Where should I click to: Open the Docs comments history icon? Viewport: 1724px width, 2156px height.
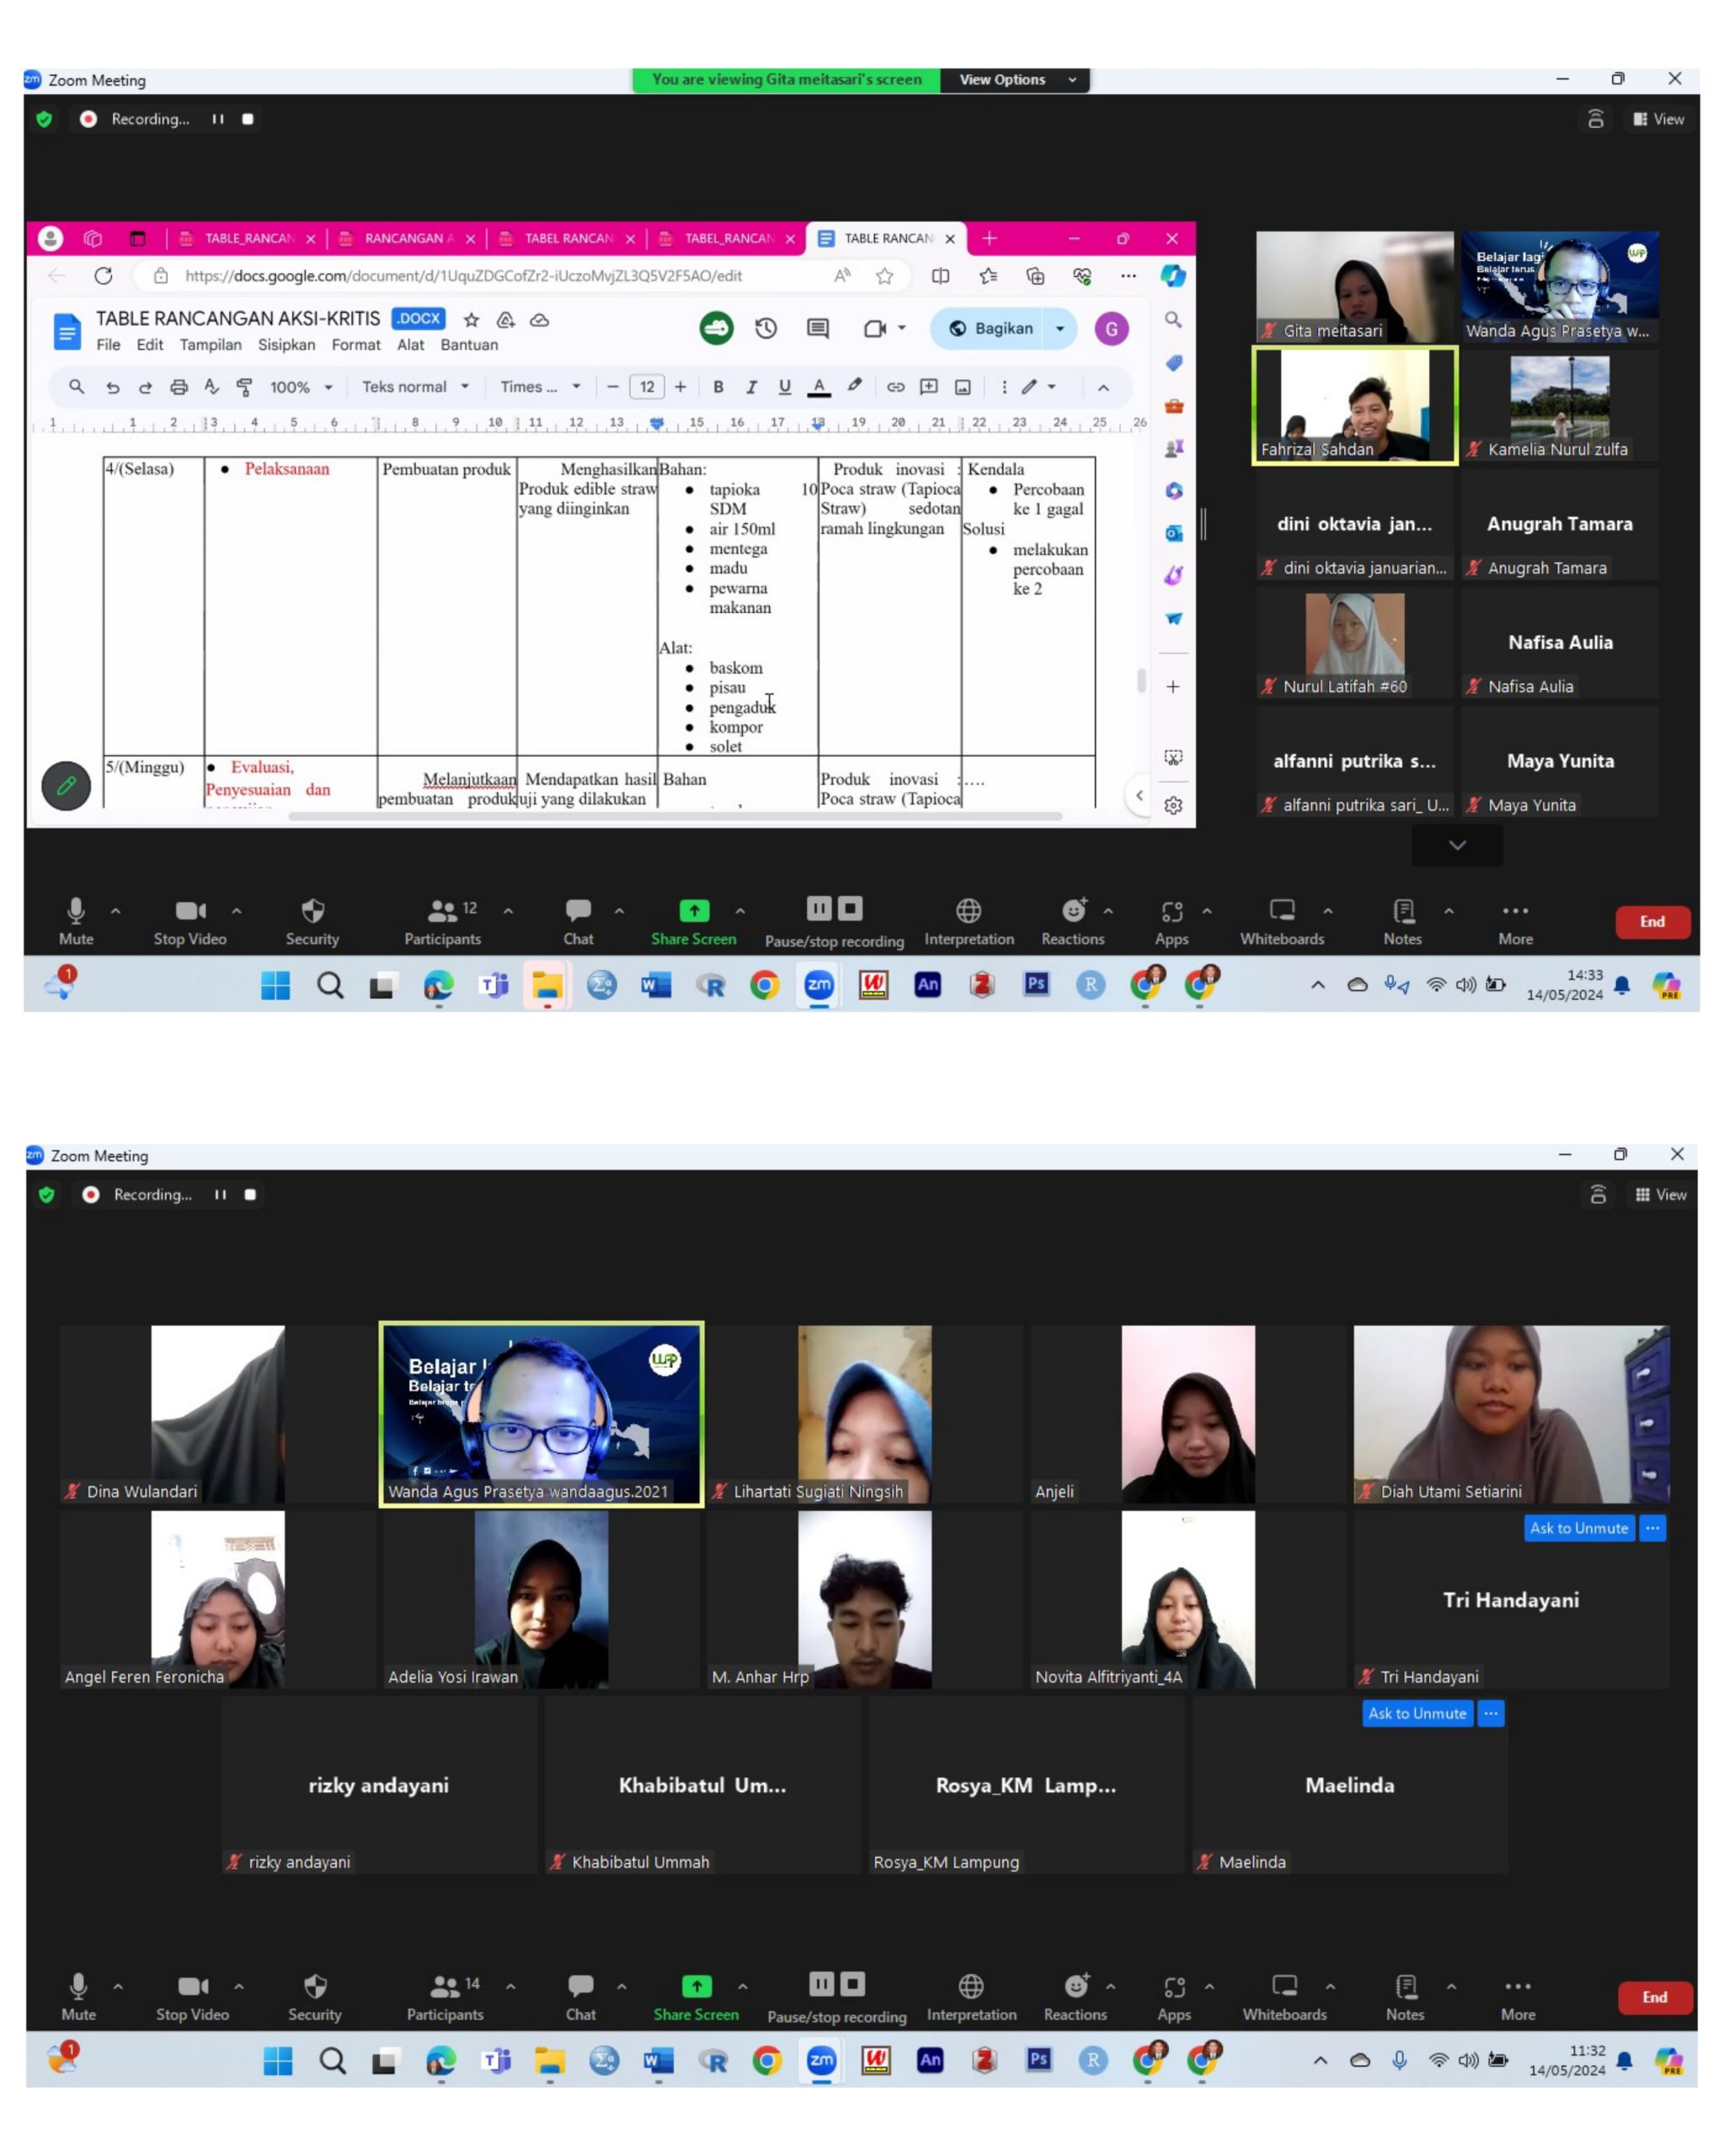(818, 328)
